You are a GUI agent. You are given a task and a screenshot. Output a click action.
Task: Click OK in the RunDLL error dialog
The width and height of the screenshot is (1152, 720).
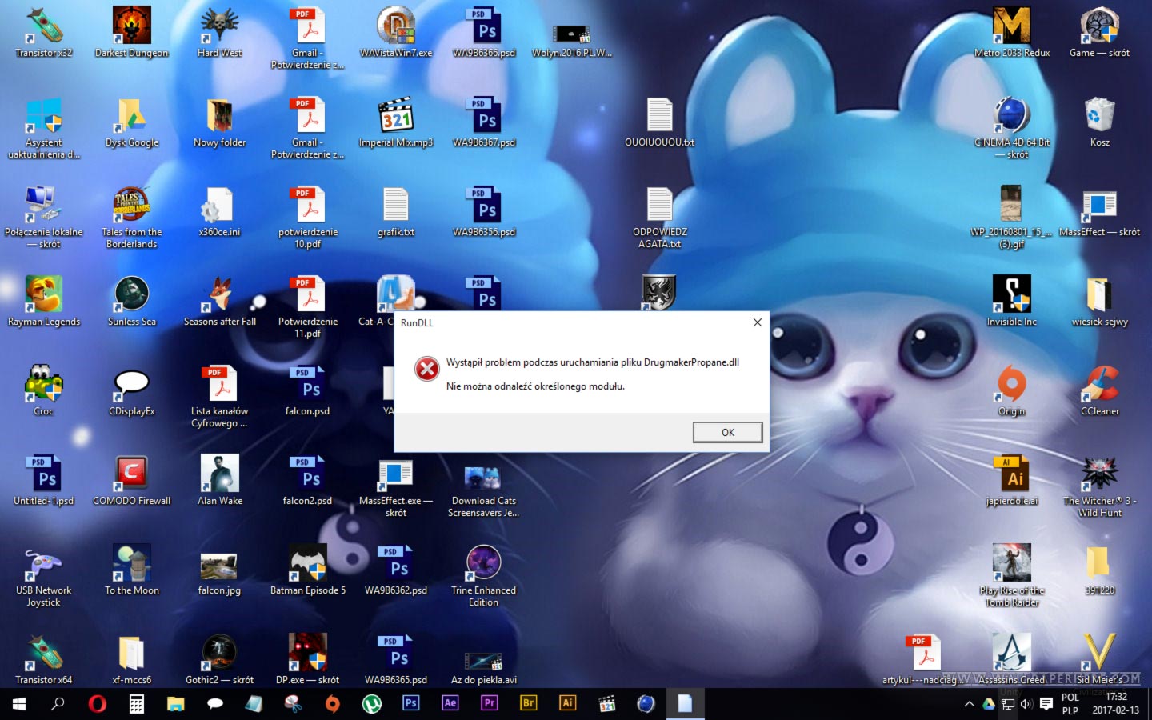pos(727,432)
